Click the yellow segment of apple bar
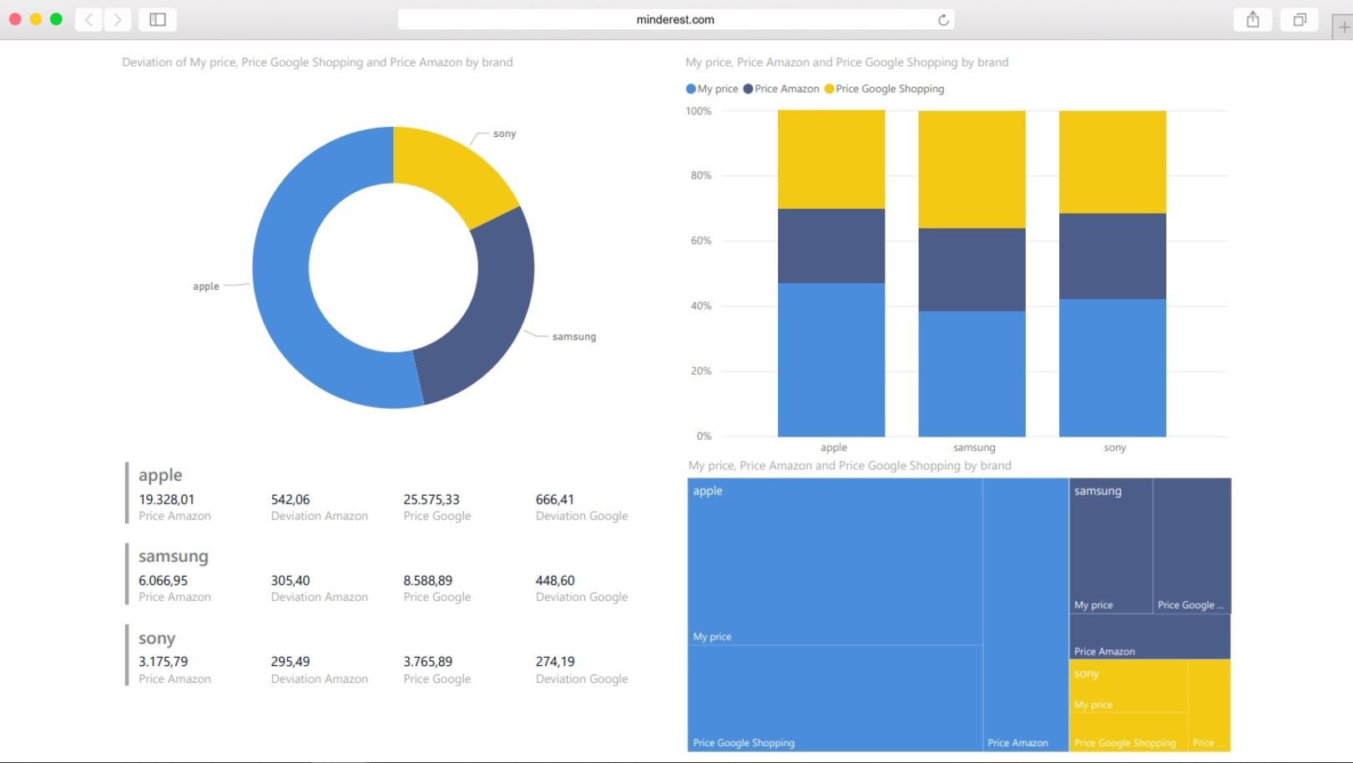The image size is (1353, 763). tap(831, 159)
